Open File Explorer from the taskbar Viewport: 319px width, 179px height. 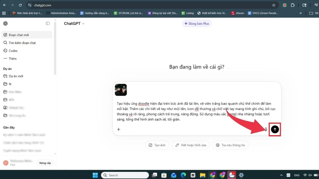203,175
